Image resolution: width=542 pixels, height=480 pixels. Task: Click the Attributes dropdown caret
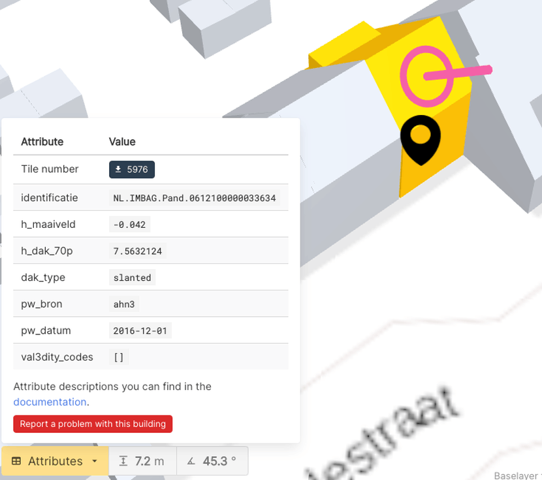point(95,461)
